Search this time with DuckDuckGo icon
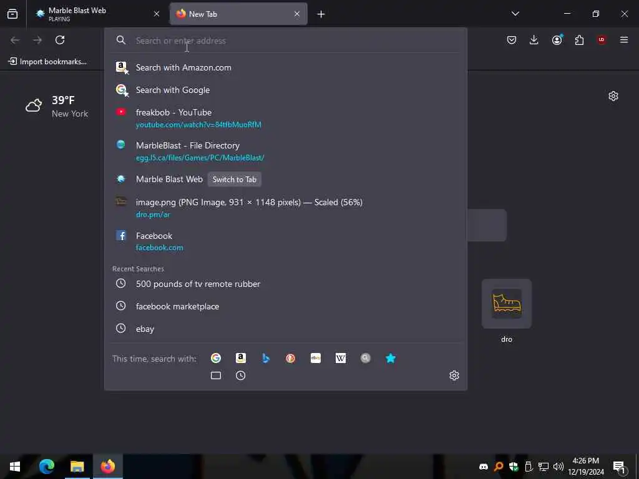639x479 pixels. (x=291, y=359)
